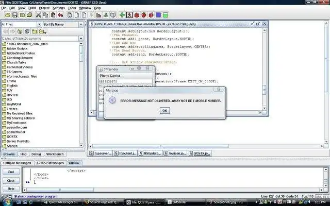Generate UML diagram toolbar icon
Viewport: 330px width, 206px height.
pyautogui.click(x=106, y=15)
